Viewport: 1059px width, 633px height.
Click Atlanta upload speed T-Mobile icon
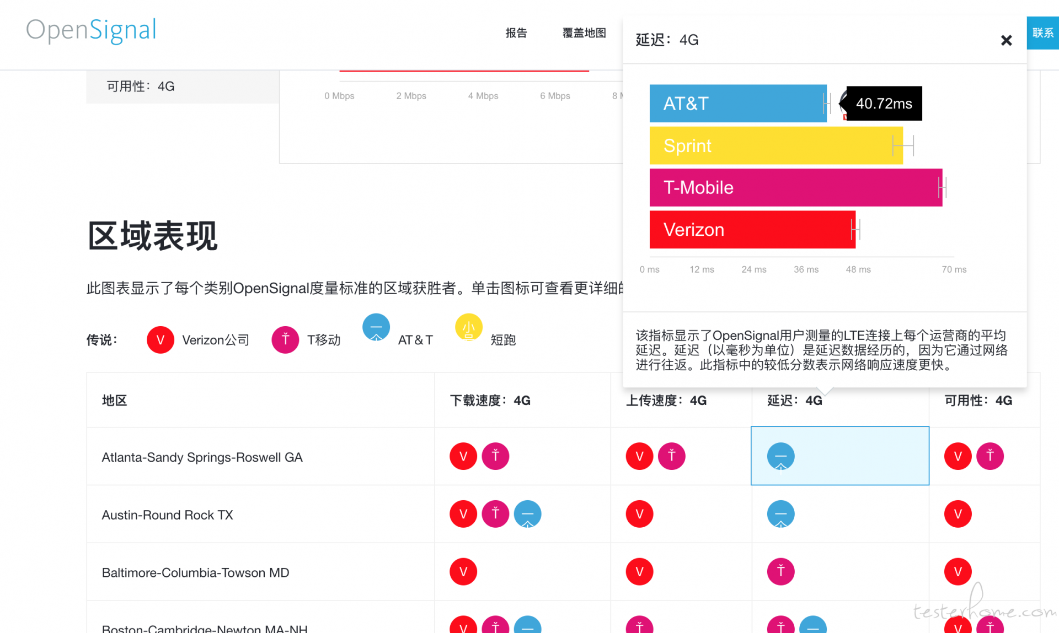(x=672, y=456)
